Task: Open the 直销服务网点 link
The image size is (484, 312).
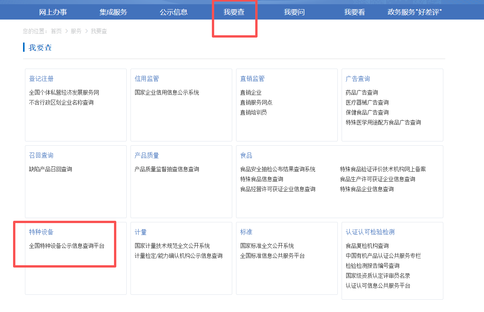Action: click(256, 102)
